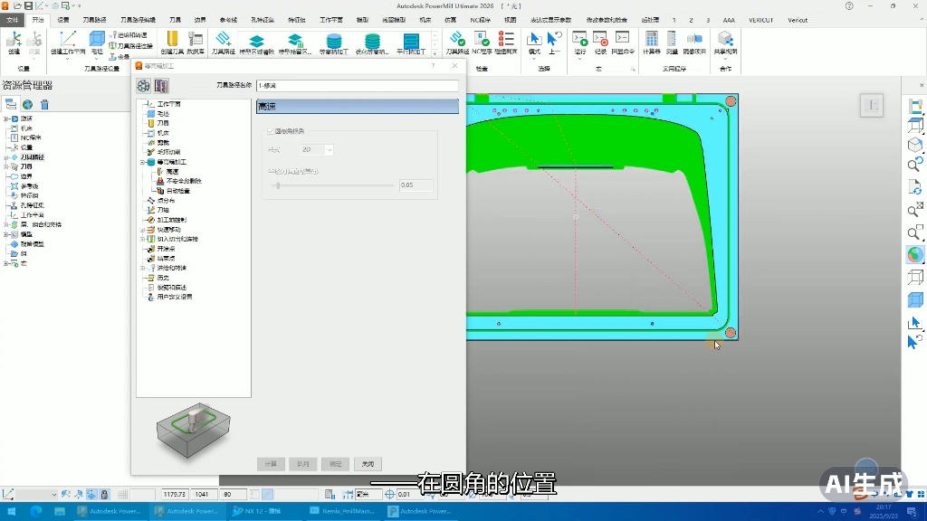
Task: Click the 创建工作平面 workplane icon
Action: [x=67, y=40]
